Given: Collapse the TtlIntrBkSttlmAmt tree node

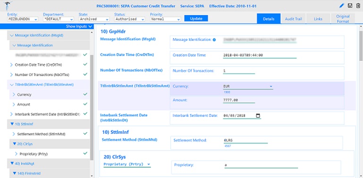Looking at the screenshot, I should [12, 85].
